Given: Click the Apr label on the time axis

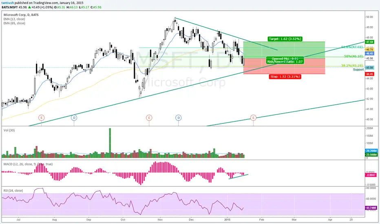Looking at the screenshot, I should 330,220.
